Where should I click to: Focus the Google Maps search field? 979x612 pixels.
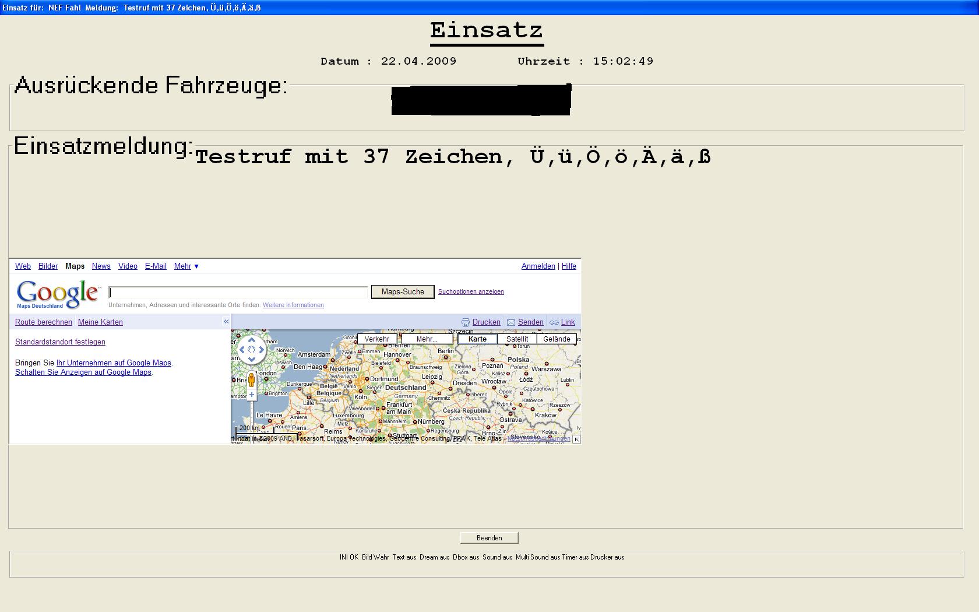(238, 292)
